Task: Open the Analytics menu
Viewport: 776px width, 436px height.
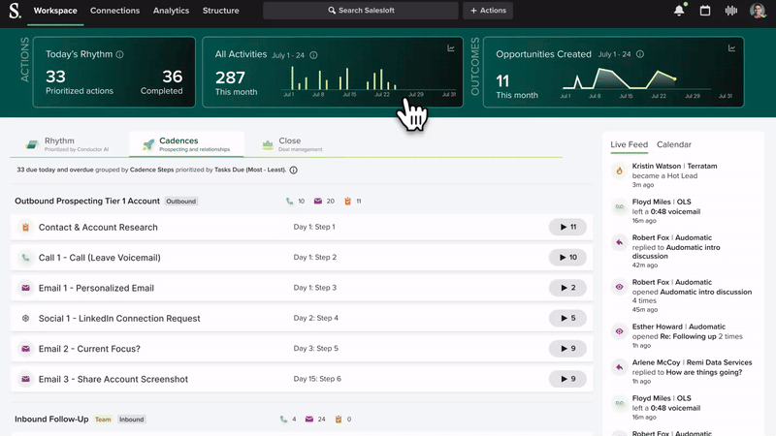Action: pos(171,11)
